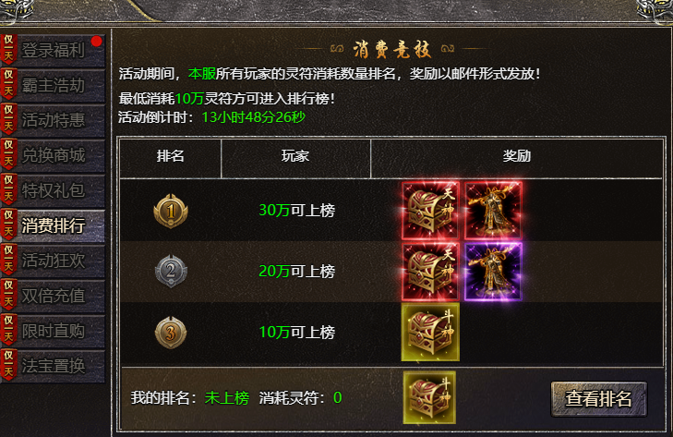Open the 活动狂欢 tab
Screen dimensions: 673x437
(53, 261)
